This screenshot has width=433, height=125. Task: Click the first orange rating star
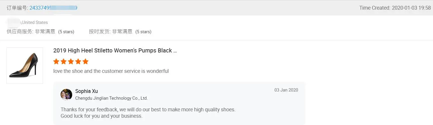point(56,61)
